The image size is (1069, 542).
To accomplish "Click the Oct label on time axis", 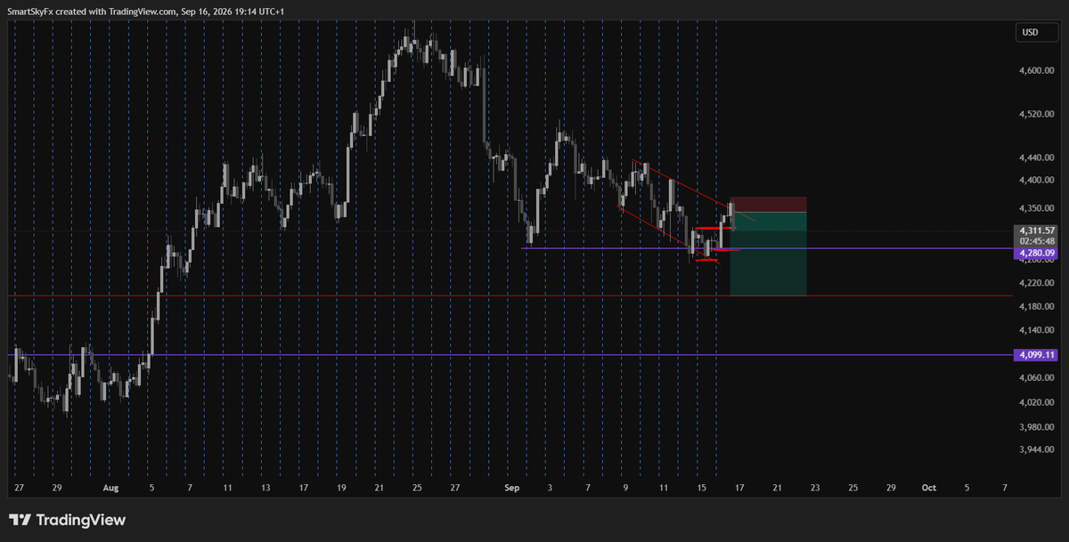I will (929, 489).
